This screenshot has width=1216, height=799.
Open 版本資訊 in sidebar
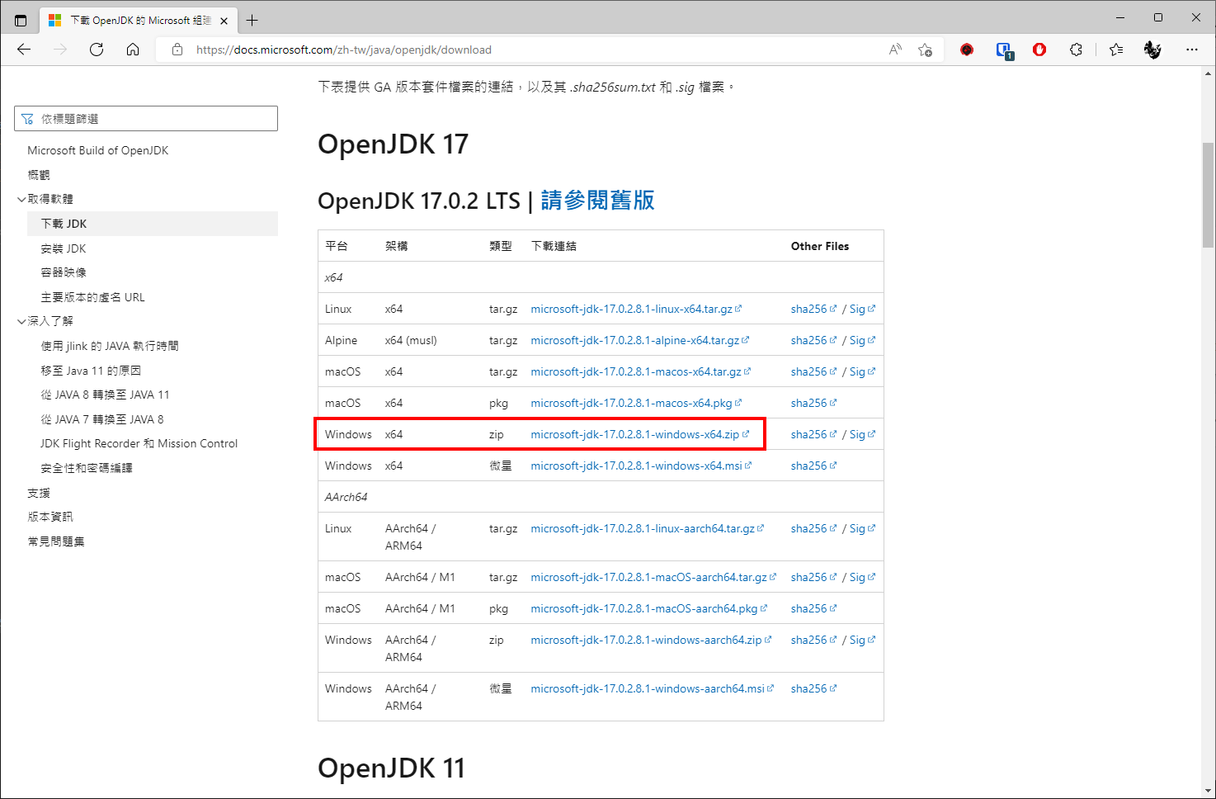pyautogui.click(x=50, y=517)
